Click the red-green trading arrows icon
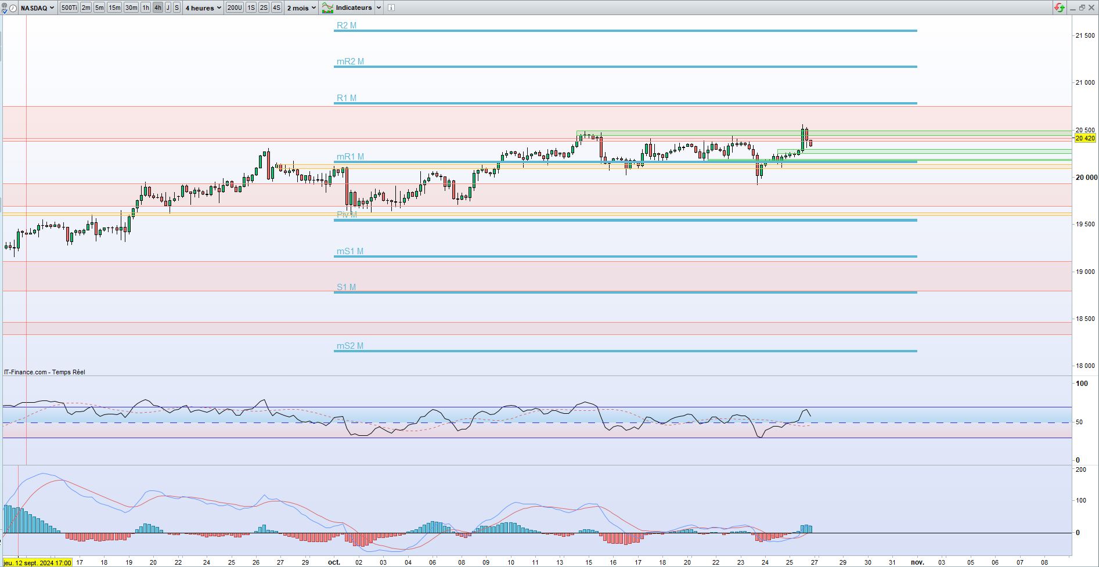The image size is (1099, 567). point(1060,8)
